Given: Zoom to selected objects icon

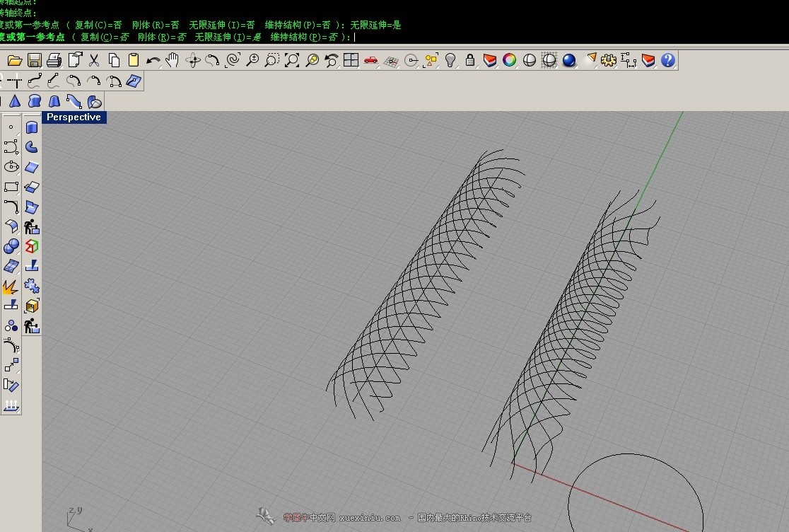Looking at the screenshot, I should pyautogui.click(x=312, y=60).
